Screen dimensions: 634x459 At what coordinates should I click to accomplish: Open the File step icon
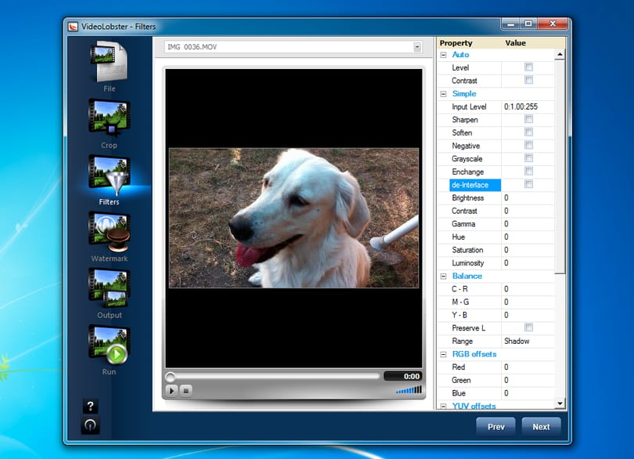click(109, 63)
